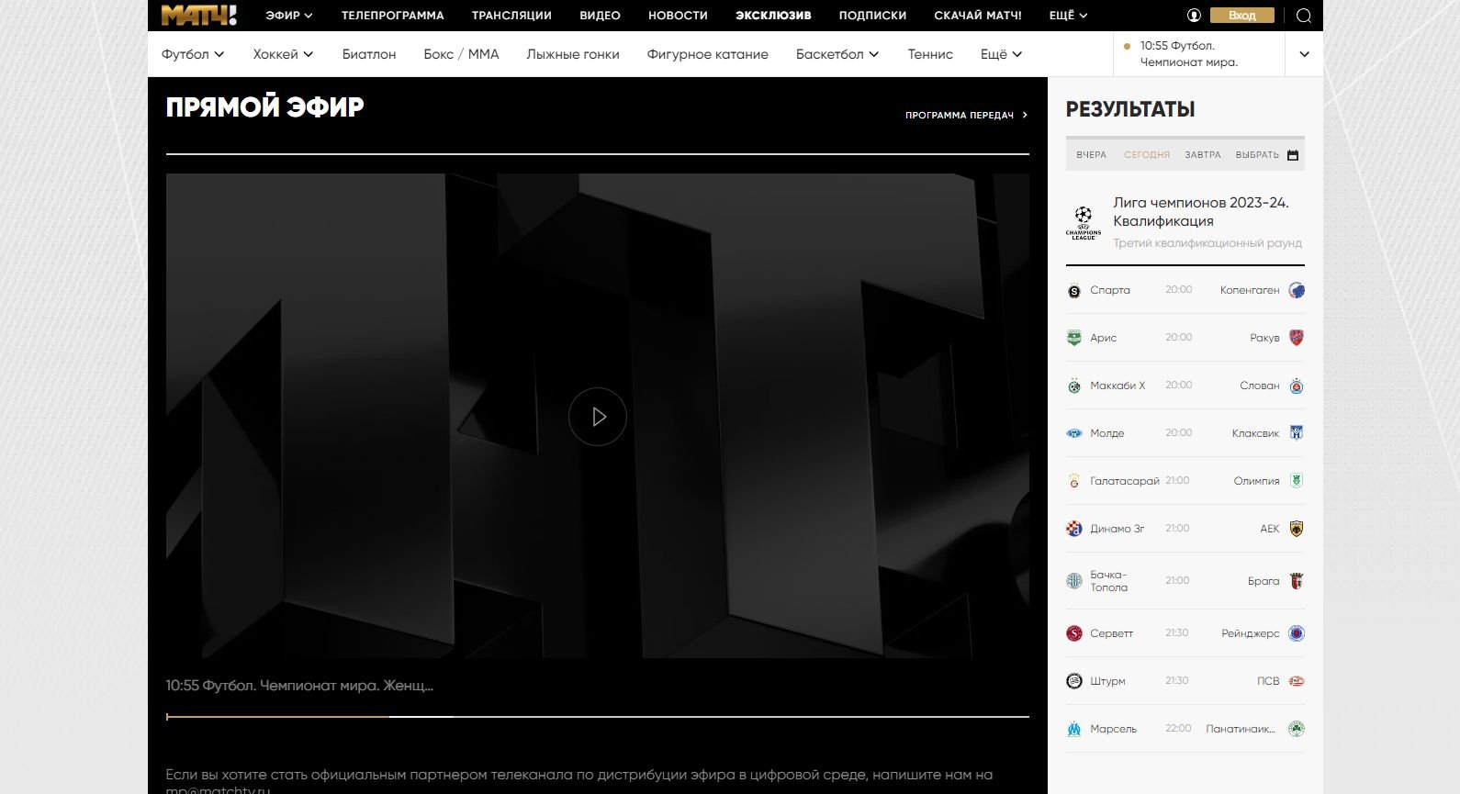Viewport: 1460px width, 794px height.
Task: Click the Рейнджерс team crest
Action: click(x=1297, y=633)
